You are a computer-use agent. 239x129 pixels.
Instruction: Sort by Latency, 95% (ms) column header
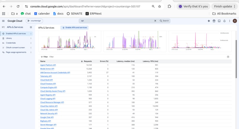150,61
